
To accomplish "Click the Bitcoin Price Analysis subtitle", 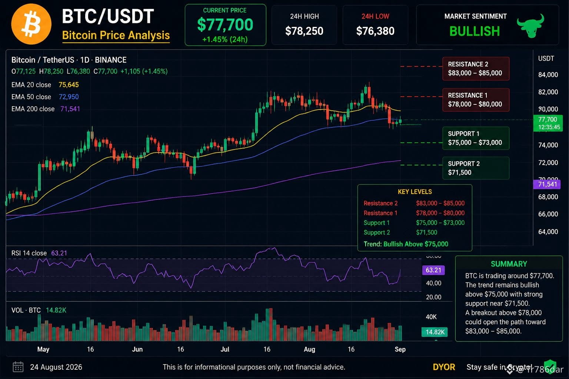I will pyautogui.click(x=116, y=35).
